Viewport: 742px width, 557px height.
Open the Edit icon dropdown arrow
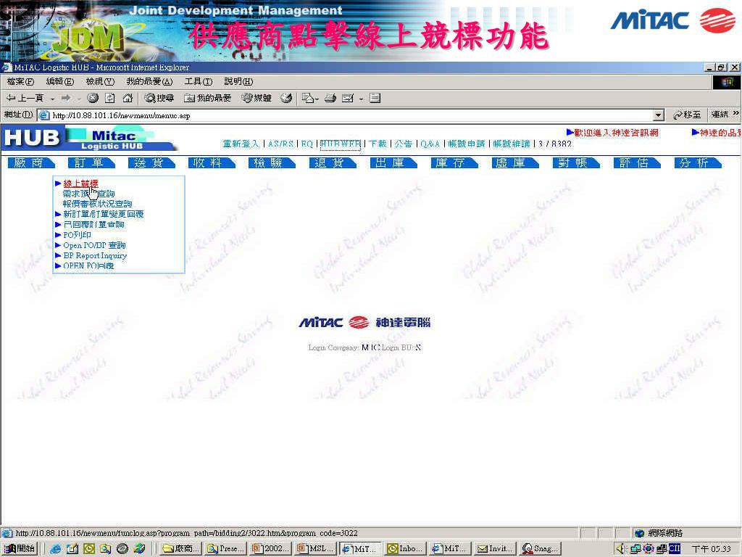[361, 99]
